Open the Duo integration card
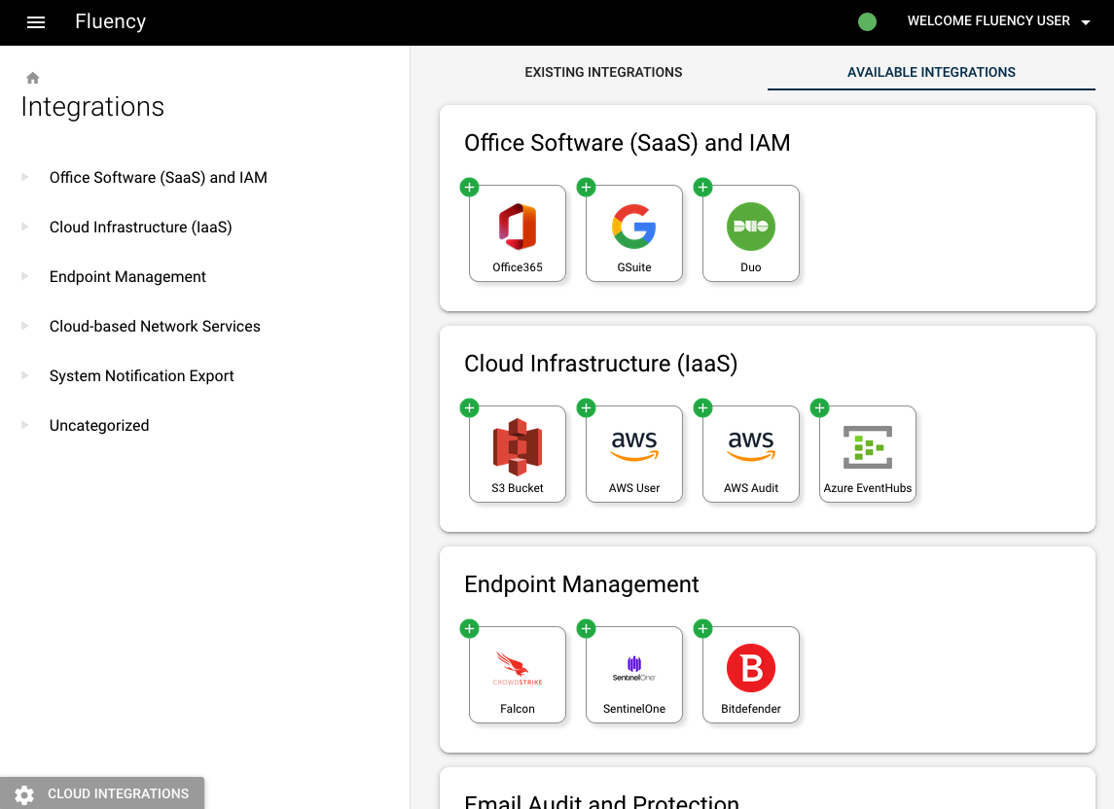Screen dimensions: 1114x809 (x=751, y=233)
